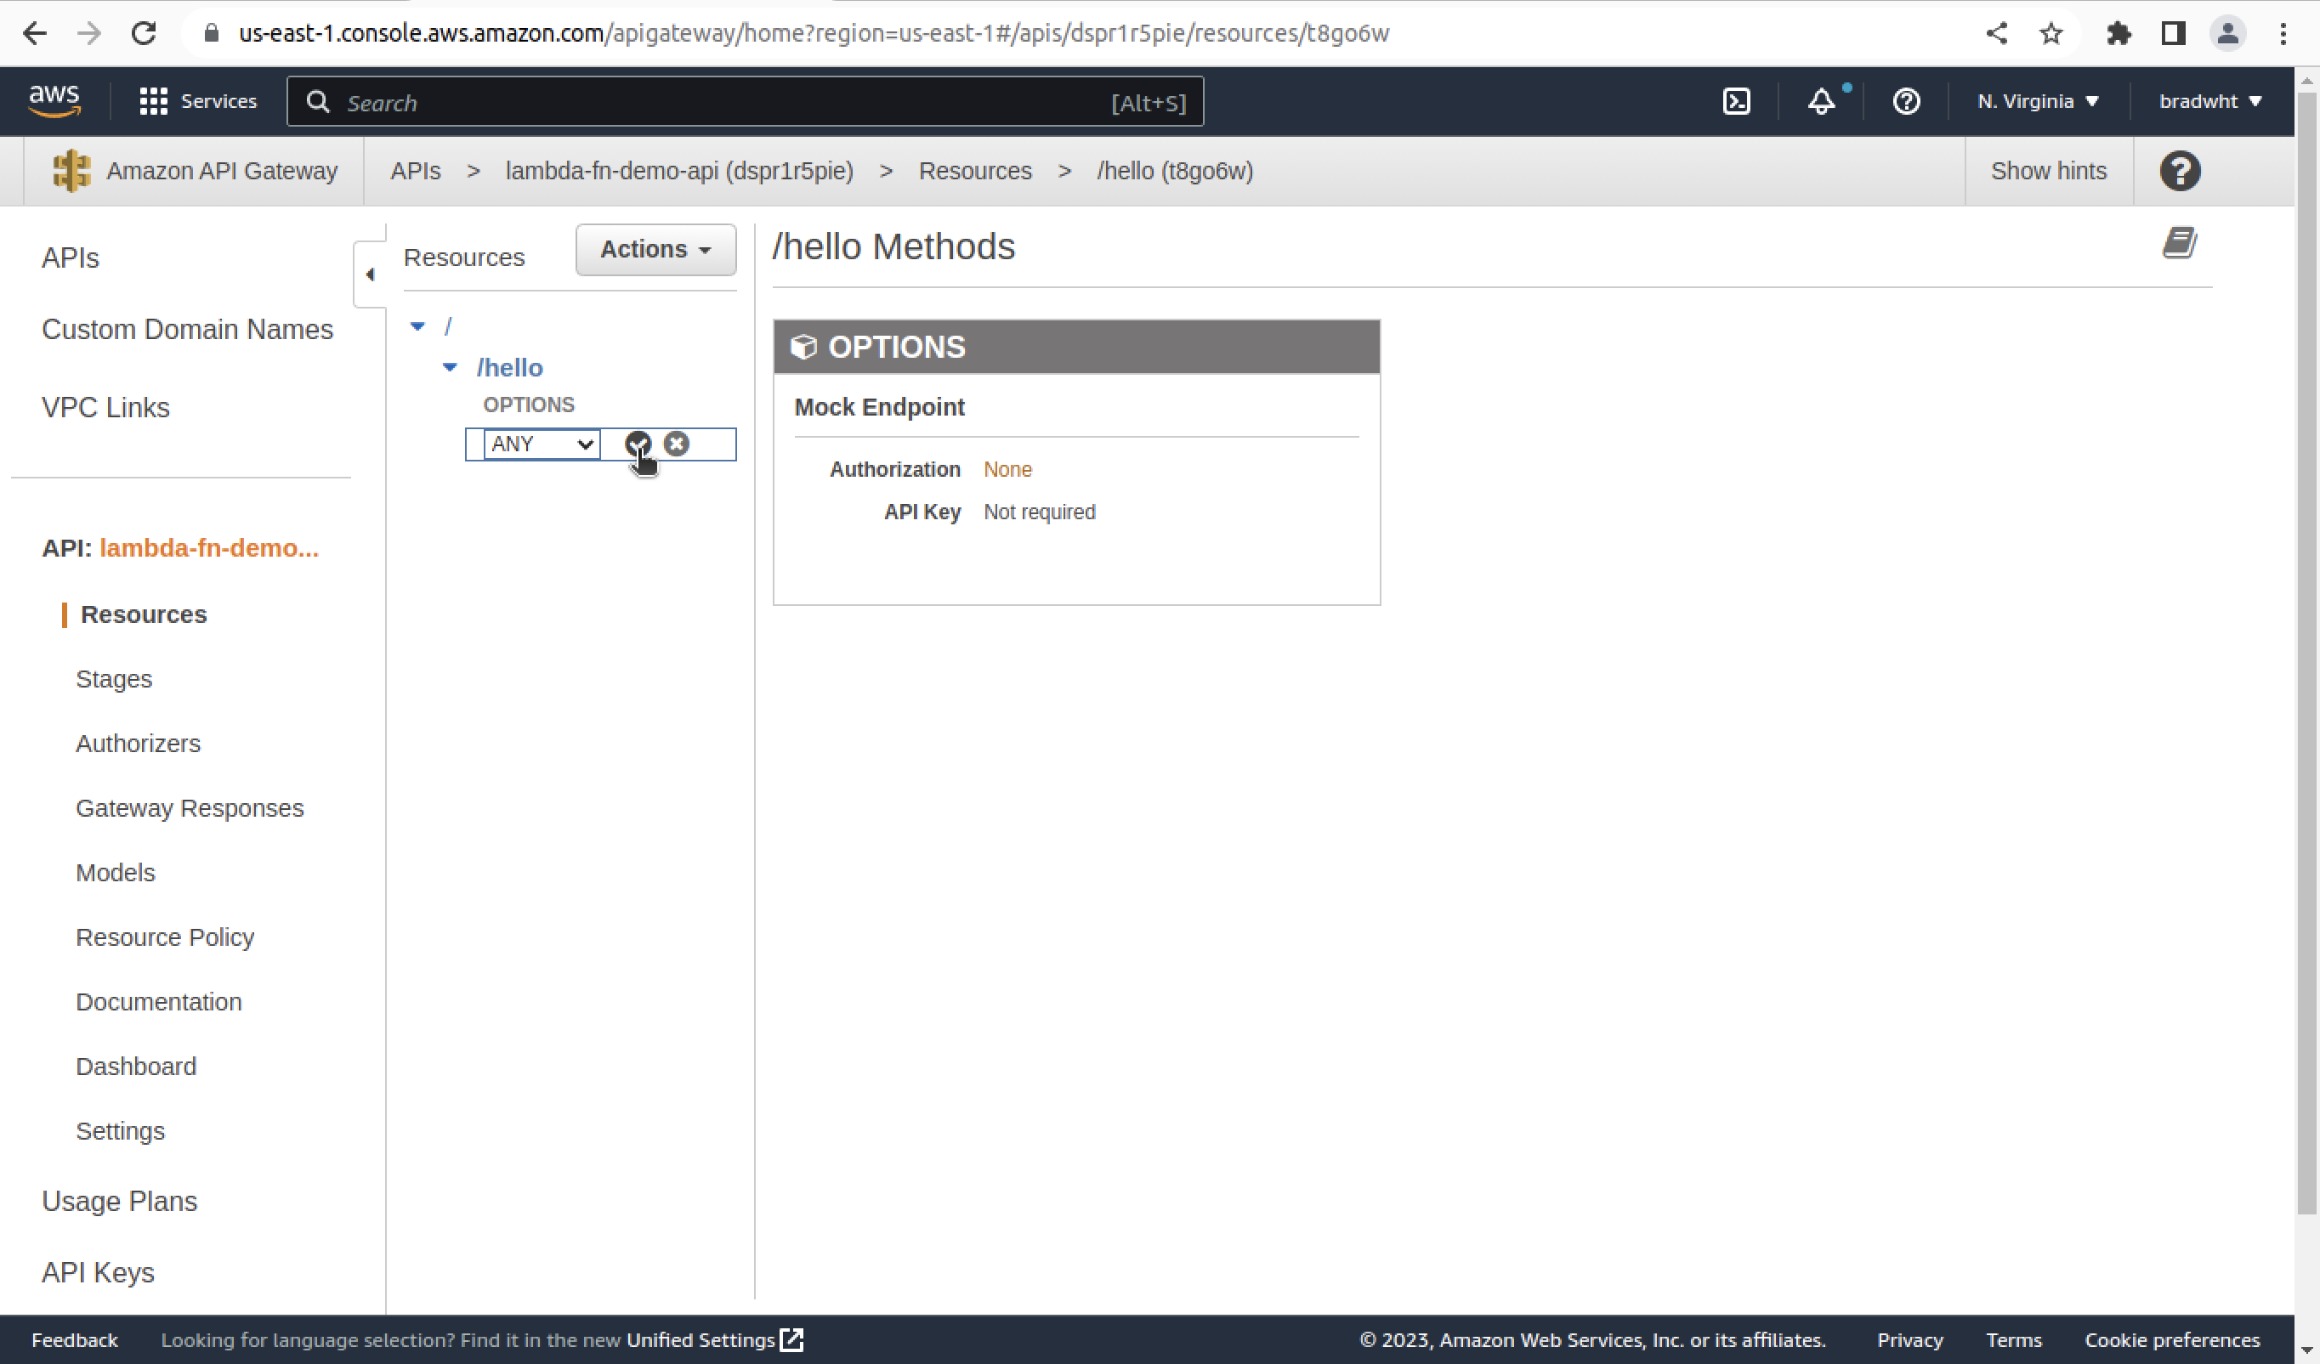Open Unified Settings external link icon

click(791, 1339)
